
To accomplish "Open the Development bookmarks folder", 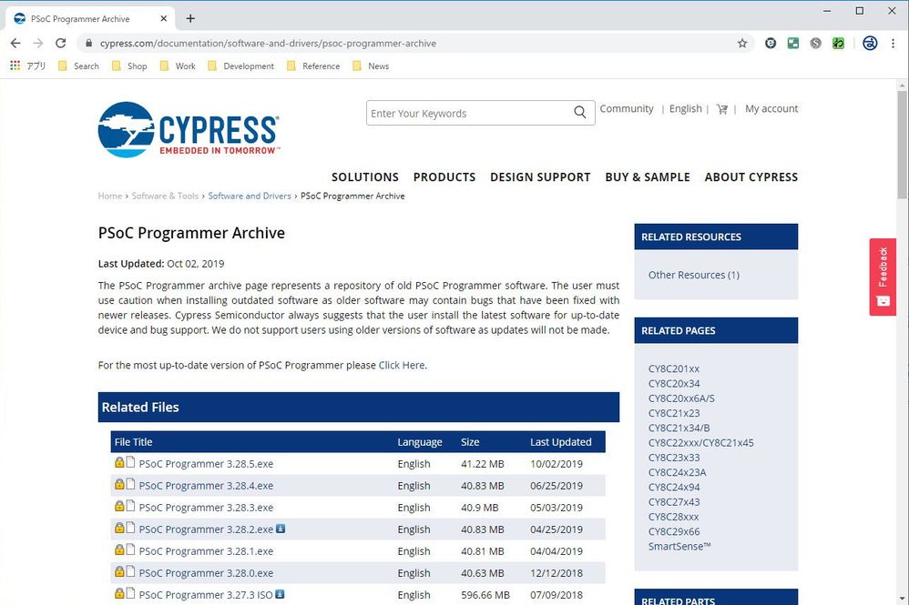I will pos(241,66).
